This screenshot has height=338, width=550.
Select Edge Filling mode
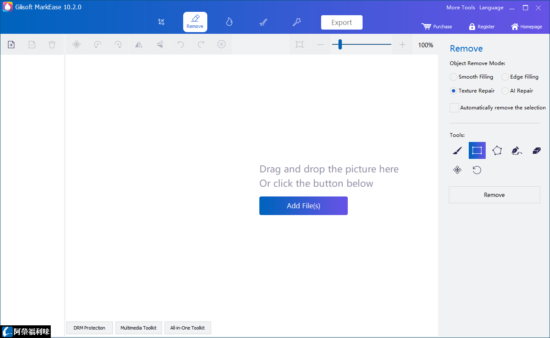click(520, 77)
